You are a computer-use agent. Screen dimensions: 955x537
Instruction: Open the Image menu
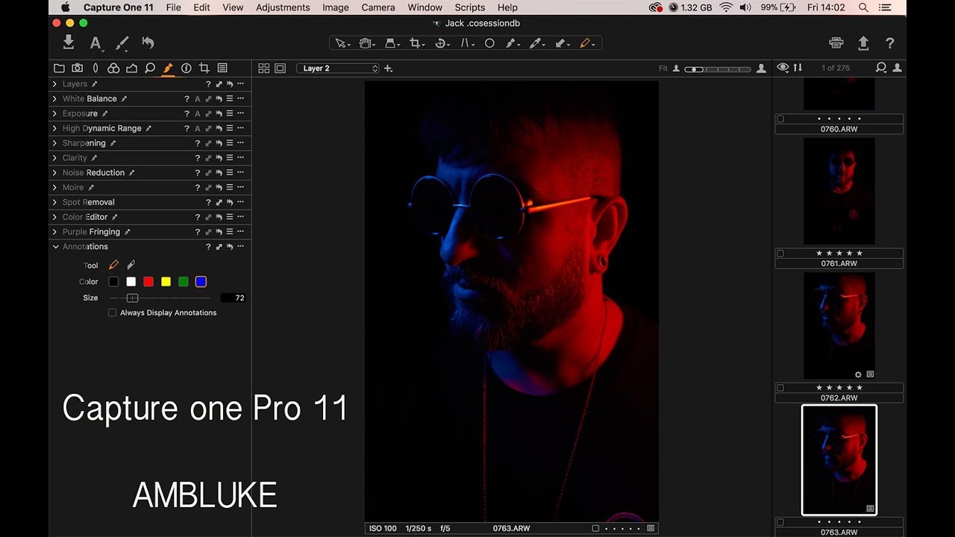click(336, 7)
